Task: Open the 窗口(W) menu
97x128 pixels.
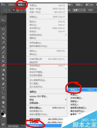Action: pos(90,5)
